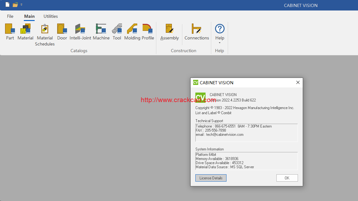Open the Door catalog
358x201 pixels.
(x=62, y=32)
